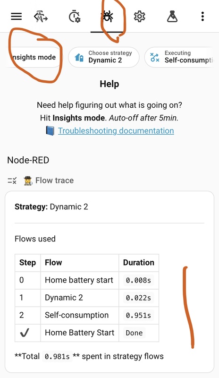This screenshot has width=219, height=378.
Task: Click the strategy arrows icon in Executing chip
Action: 155,57
